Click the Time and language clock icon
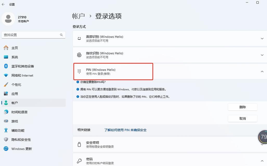267x166 pixels. click(6, 112)
